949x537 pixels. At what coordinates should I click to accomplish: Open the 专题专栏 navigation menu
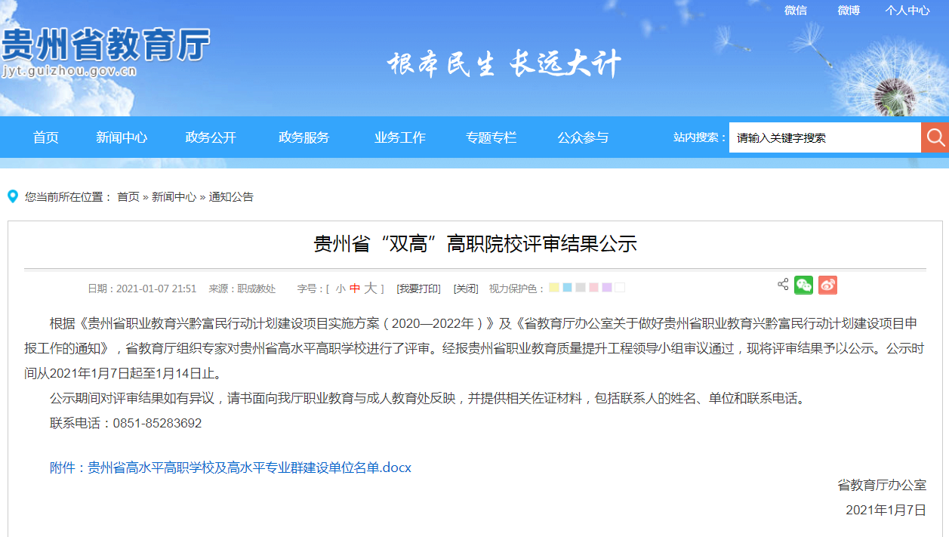492,137
